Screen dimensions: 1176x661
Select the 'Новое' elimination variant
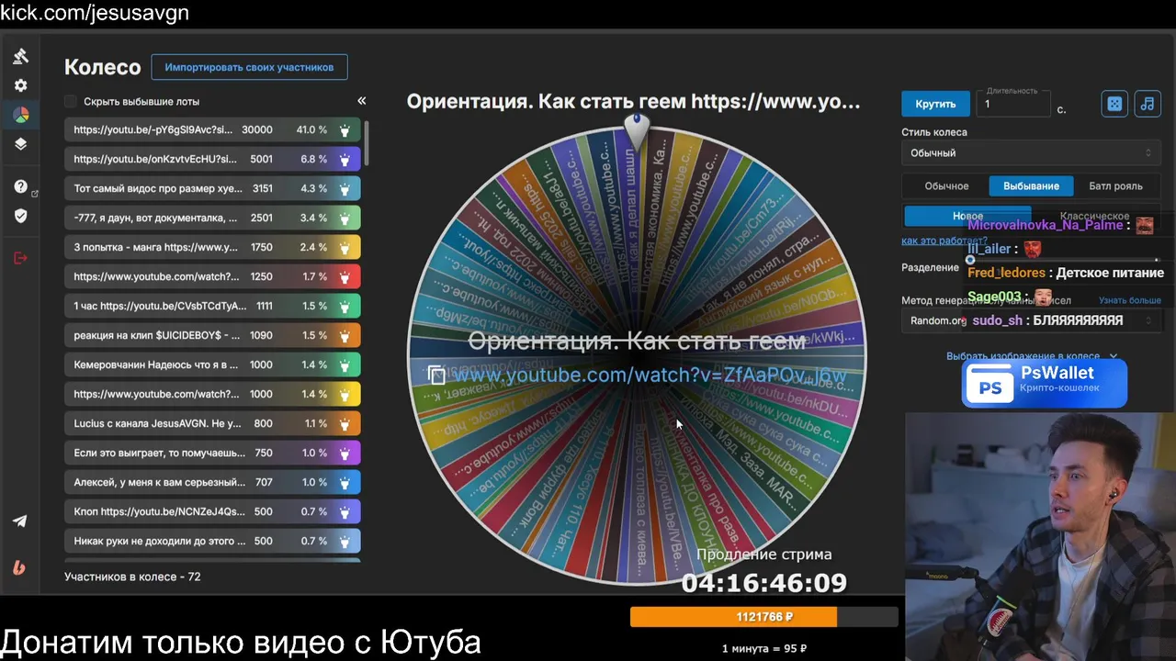click(967, 216)
